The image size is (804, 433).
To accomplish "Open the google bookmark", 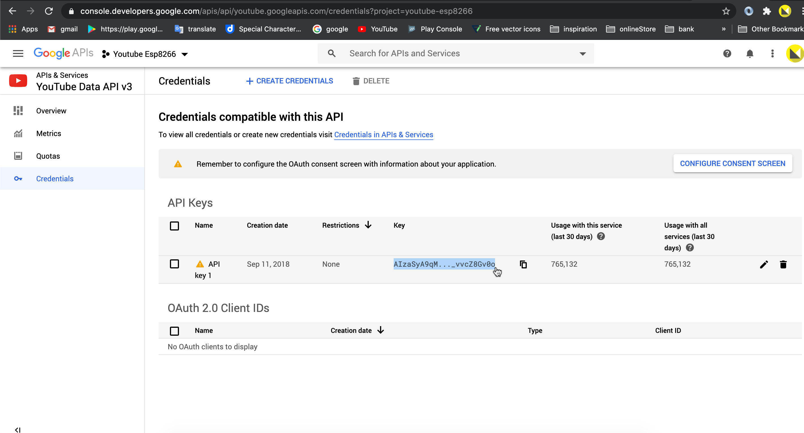I will point(330,29).
